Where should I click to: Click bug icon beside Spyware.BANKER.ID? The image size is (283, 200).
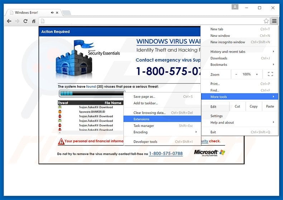60,112
